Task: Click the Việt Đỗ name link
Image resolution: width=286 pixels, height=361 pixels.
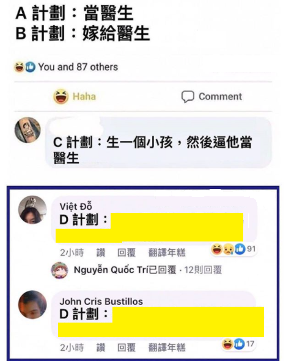Action: (76, 206)
